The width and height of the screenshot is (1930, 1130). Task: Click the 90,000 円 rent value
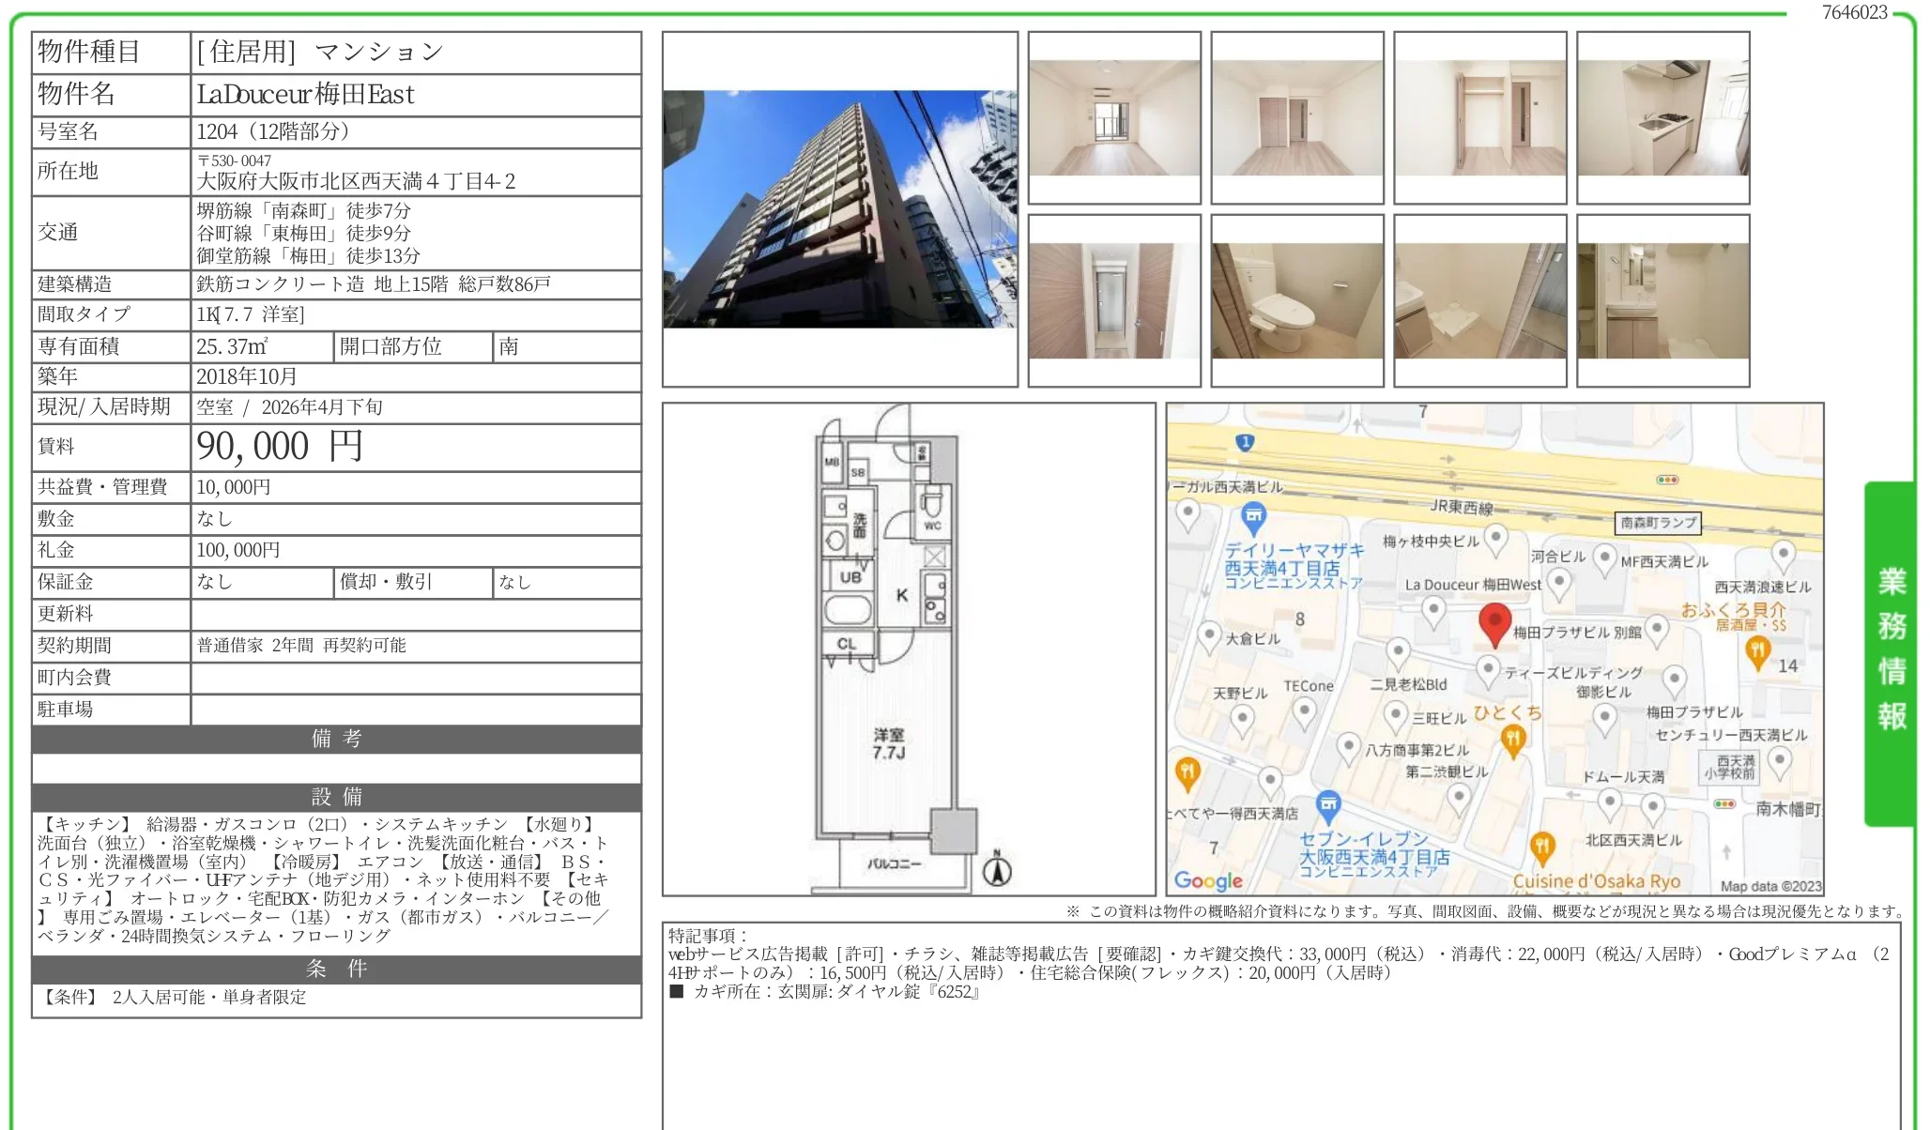pyautogui.click(x=280, y=447)
